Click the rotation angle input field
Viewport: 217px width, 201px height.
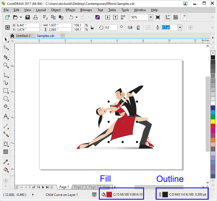click(111, 27)
